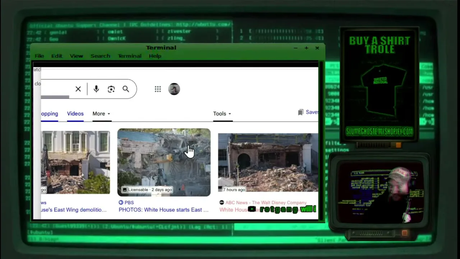This screenshot has height=259, width=460.
Task: Click the PBS source favicon
Action: click(121, 203)
